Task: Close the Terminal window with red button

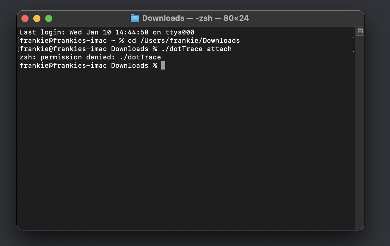Action: coord(25,18)
